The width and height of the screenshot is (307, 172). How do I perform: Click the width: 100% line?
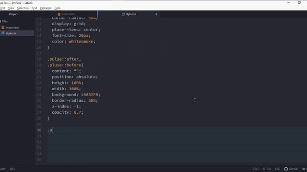coord(66,89)
